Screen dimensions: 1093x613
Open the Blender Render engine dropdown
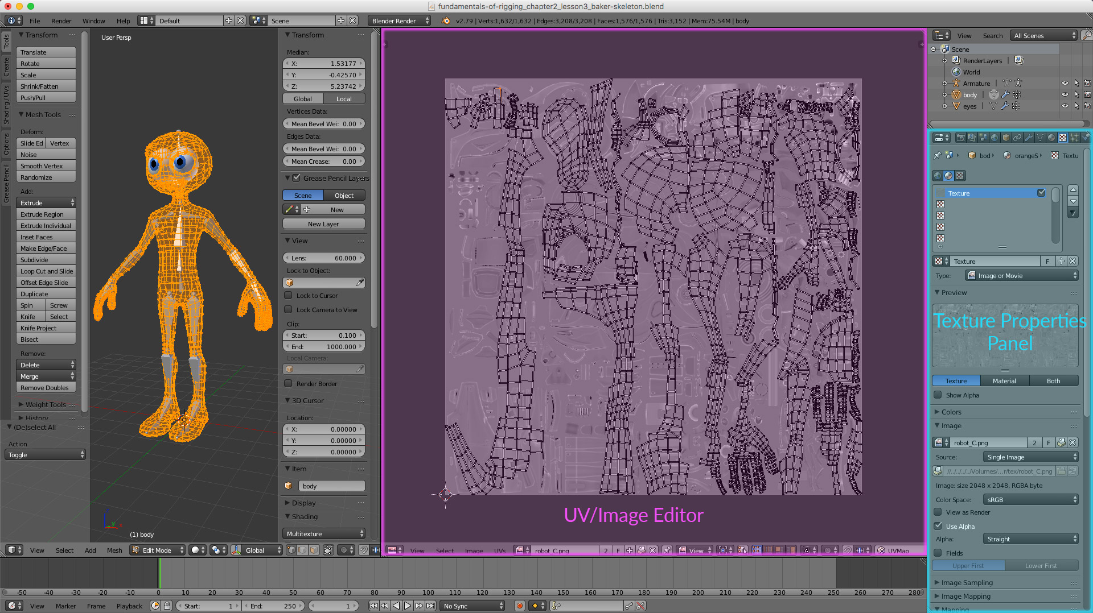[400, 20]
